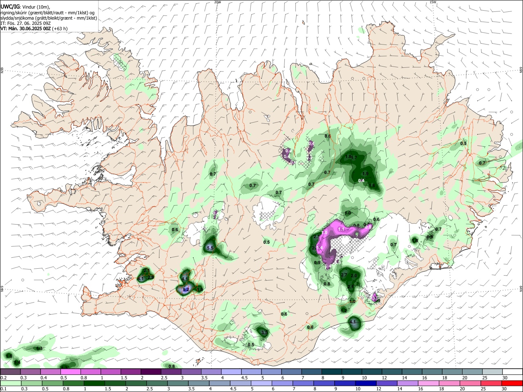Click the '(+63 h)' forecast offset

(60, 29)
